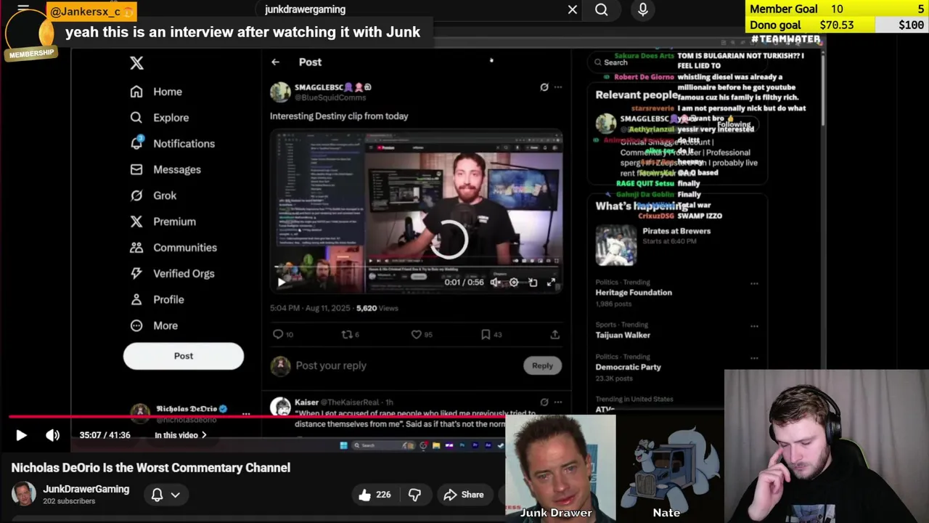This screenshot has height=523, width=929.
Task: Open more options for Heritage Foundation trend
Action: click(754, 284)
